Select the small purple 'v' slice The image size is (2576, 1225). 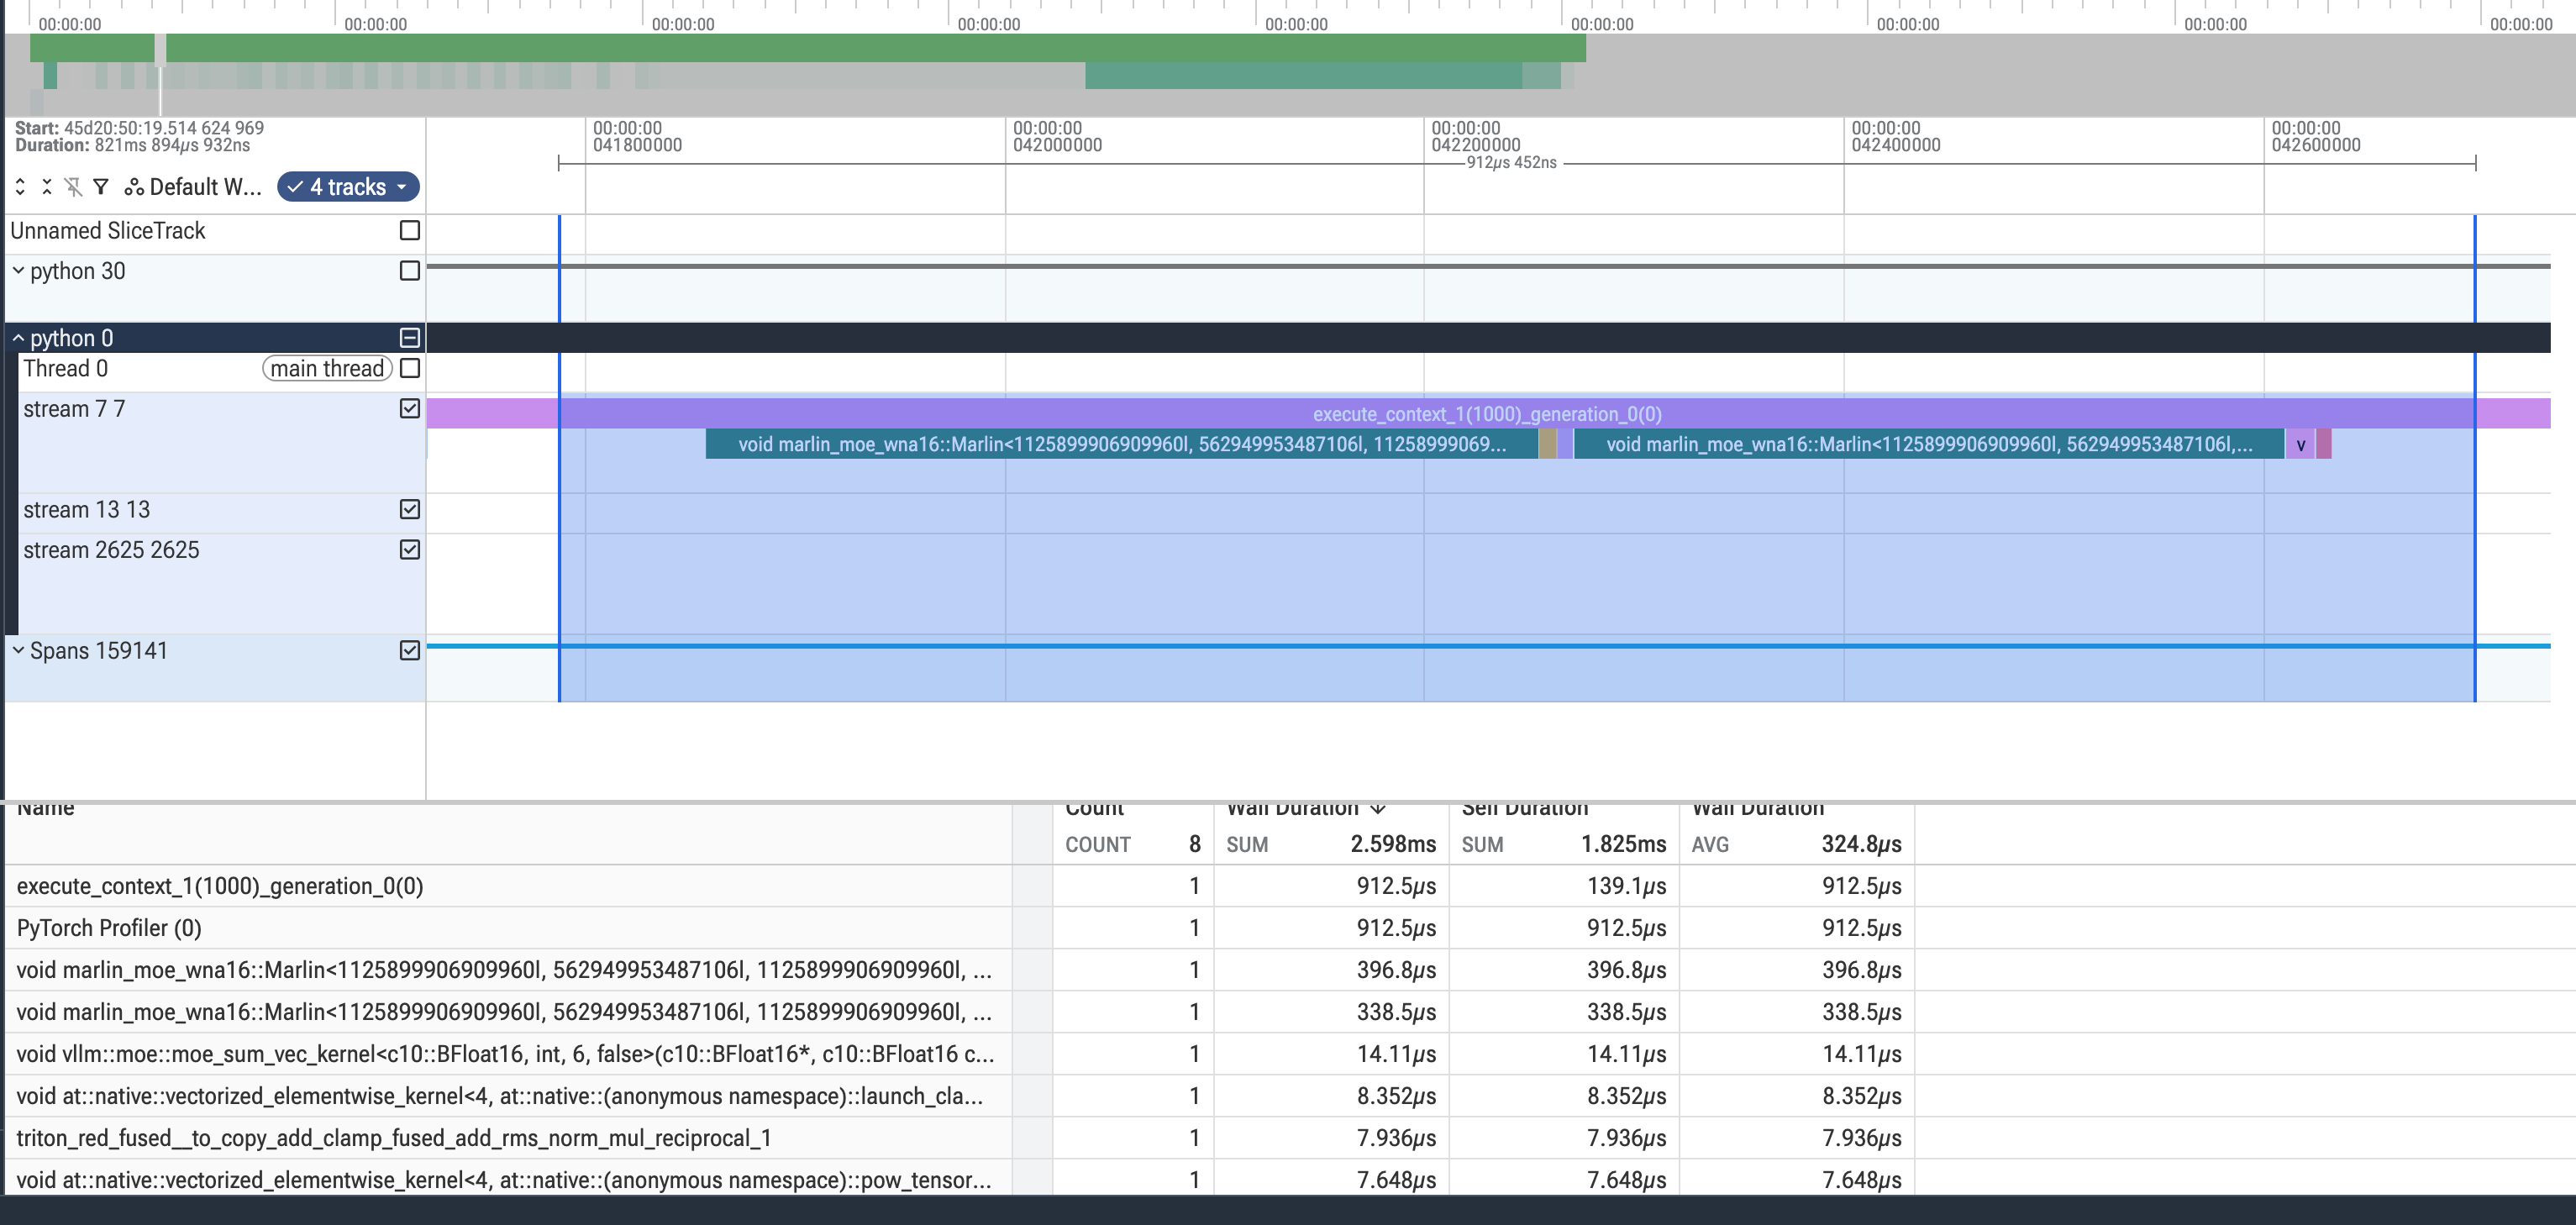(x=2300, y=444)
